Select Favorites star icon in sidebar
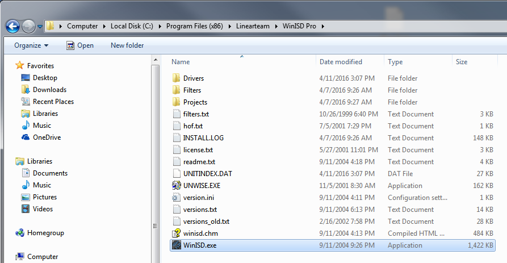Image resolution: width=507 pixels, height=263 pixels. pyautogui.click(x=20, y=65)
